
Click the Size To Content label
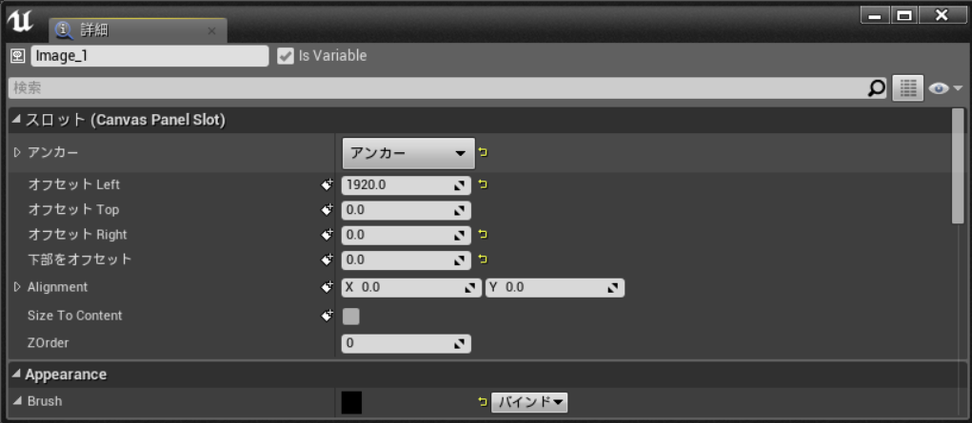(75, 316)
